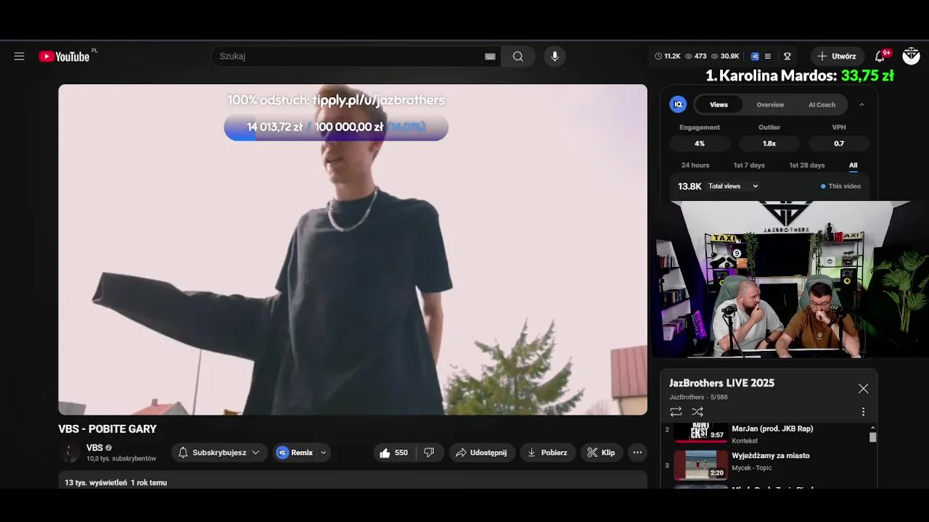This screenshot has height=522, width=929.
Task: Click the Mycek - Topic channel name
Action: point(752,468)
